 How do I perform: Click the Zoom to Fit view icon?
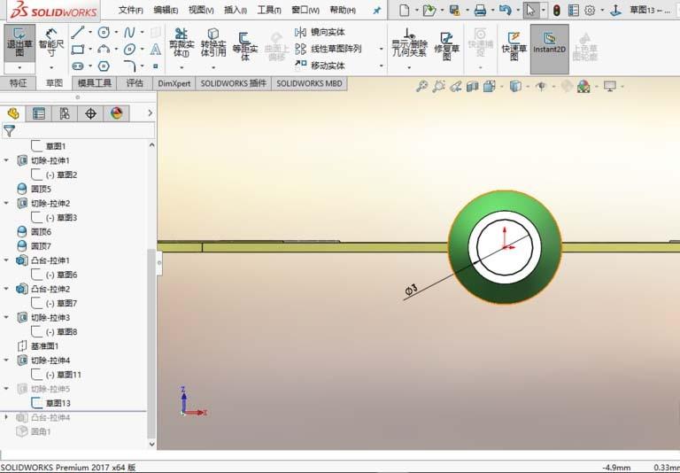[421, 86]
